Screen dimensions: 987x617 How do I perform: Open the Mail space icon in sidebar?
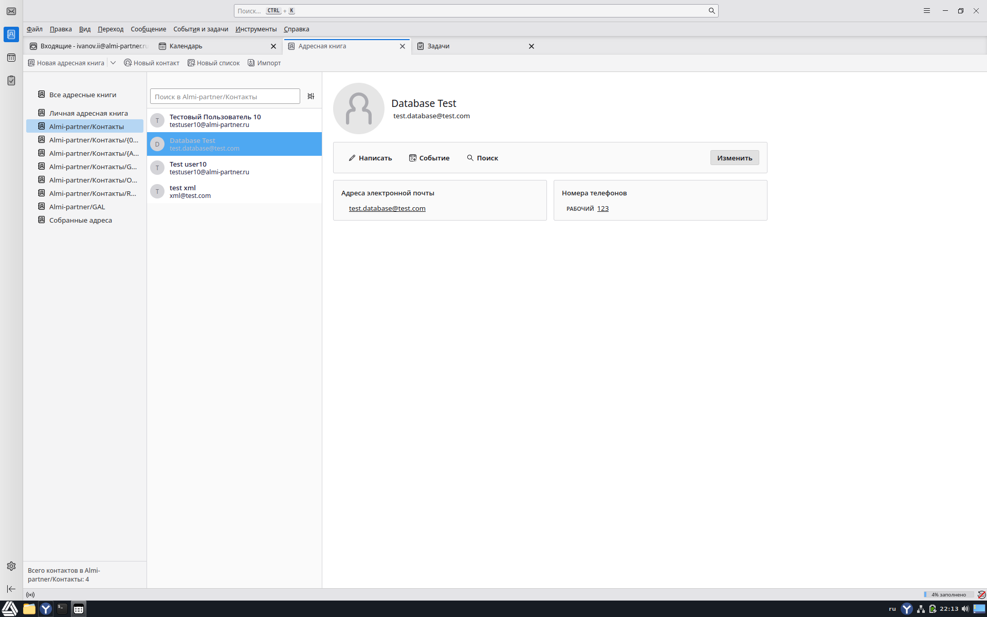11,11
